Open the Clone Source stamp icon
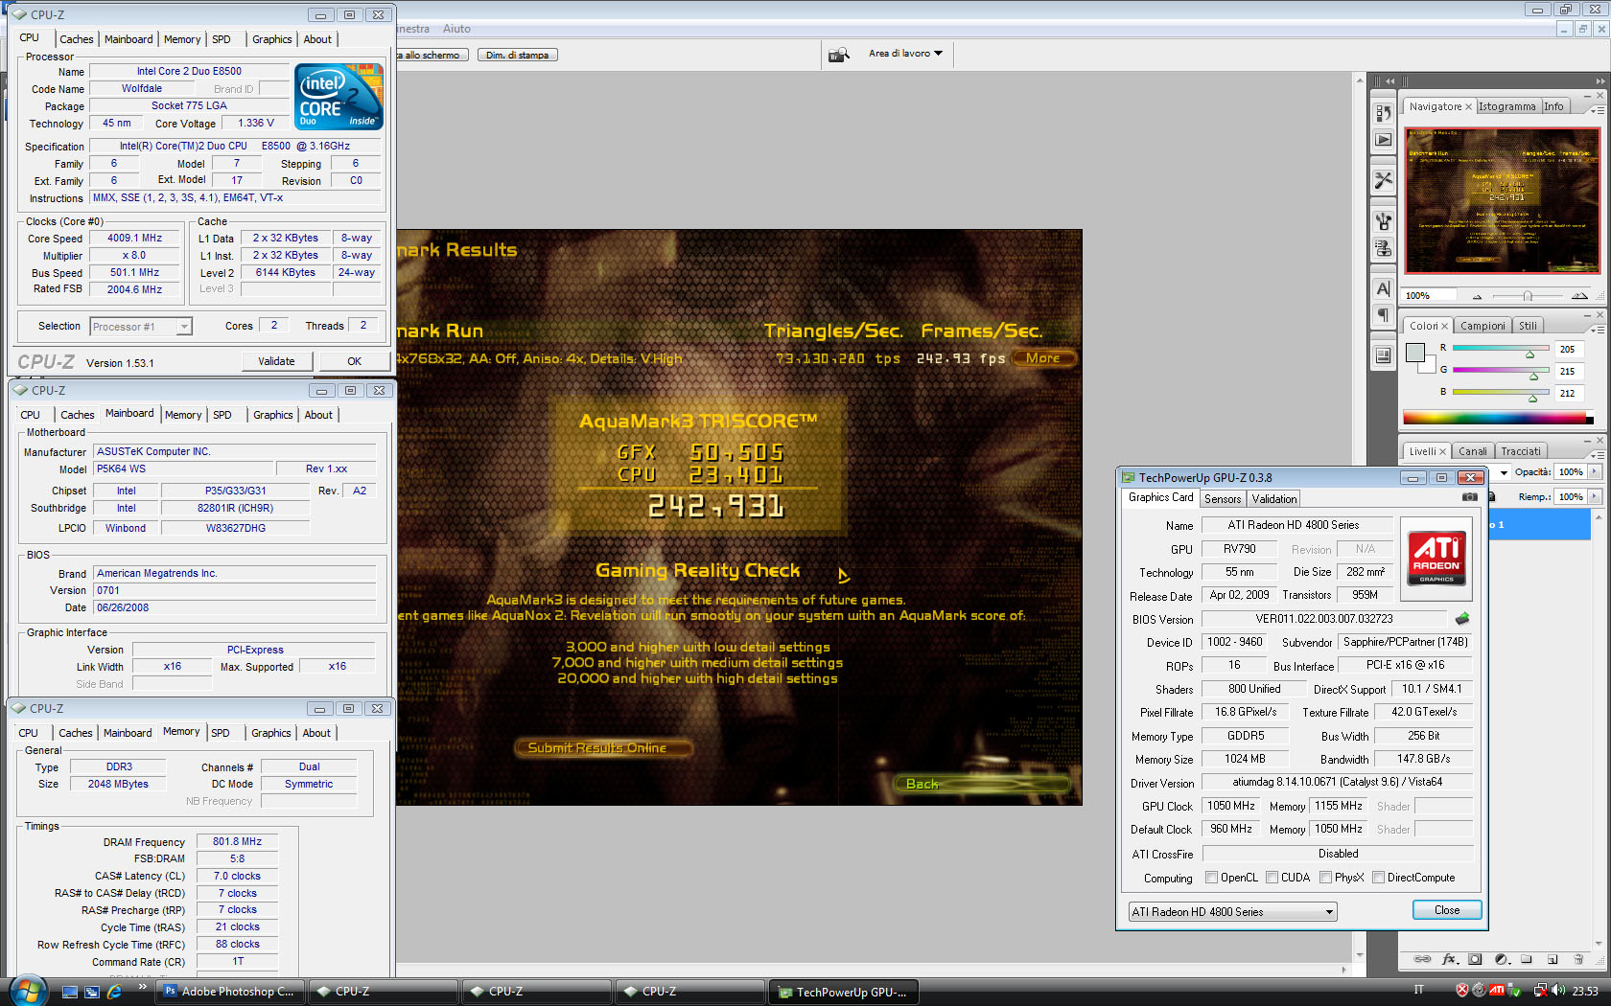The image size is (1611, 1006). click(1383, 248)
